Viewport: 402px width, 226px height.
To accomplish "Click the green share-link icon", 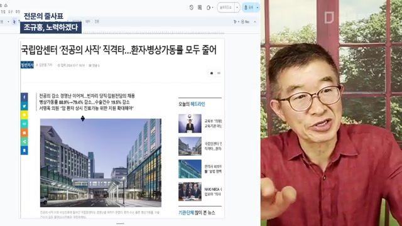I will tap(24, 141).
